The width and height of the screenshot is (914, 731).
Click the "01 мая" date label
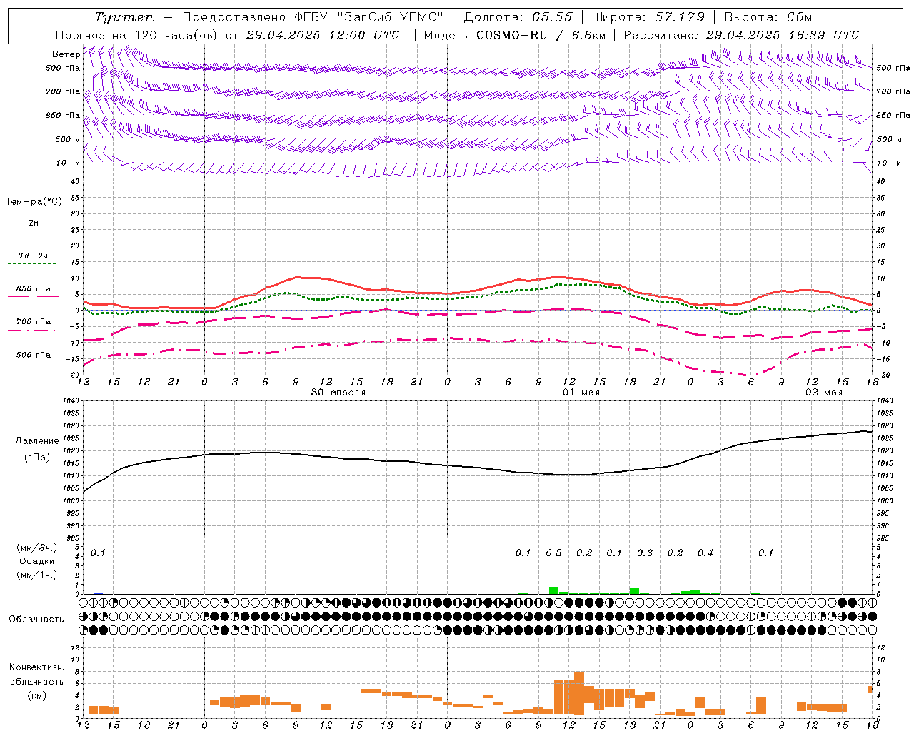581,393
